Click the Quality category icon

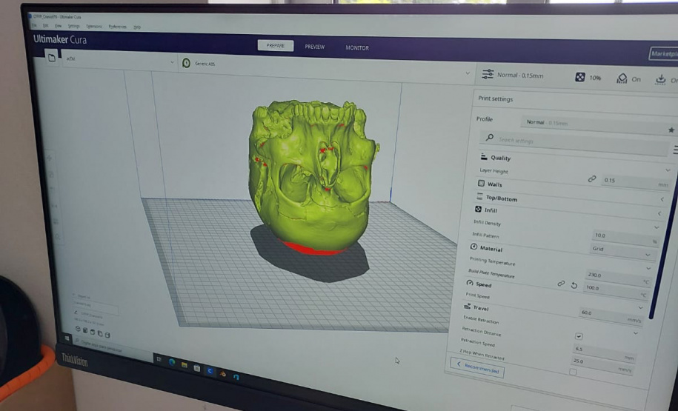(x=484, y=157)
